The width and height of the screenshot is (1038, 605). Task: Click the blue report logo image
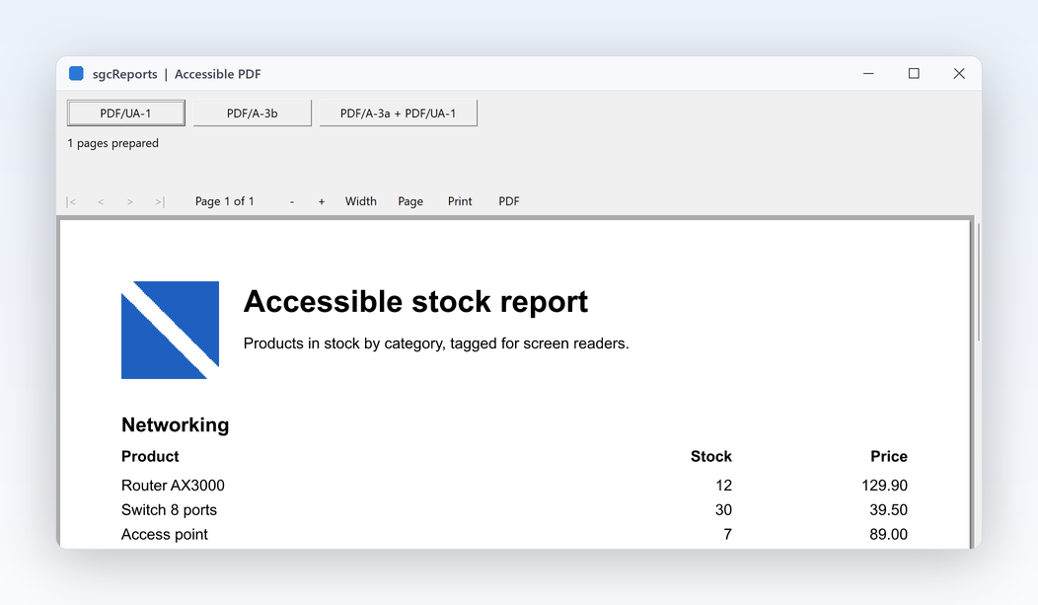pyautogui.click(x=170, y=331)
